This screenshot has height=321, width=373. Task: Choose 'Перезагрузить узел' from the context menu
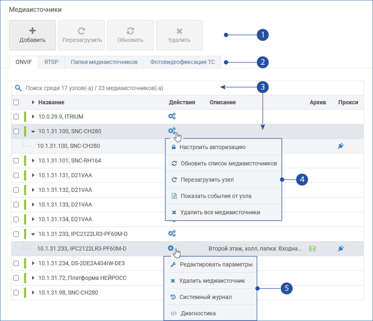tap(207, 180)
